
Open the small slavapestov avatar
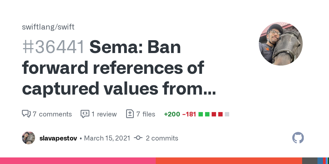point(29,138)
